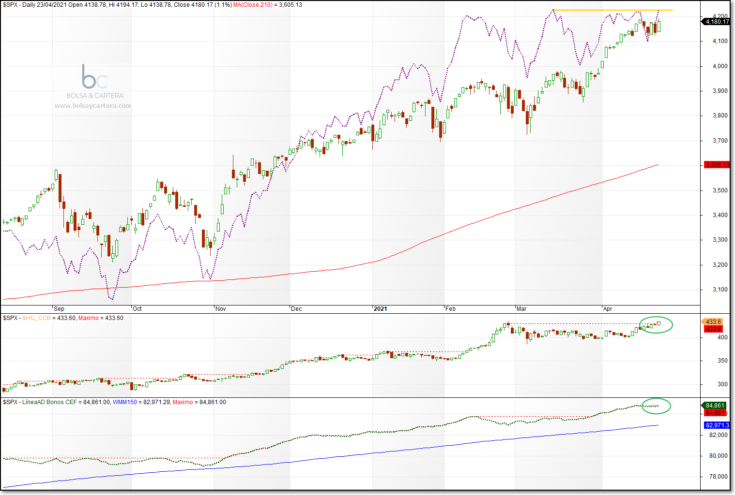Click the 80,000 axis label in bottom pane
This screenshot has width=735, height=495.
719,456
